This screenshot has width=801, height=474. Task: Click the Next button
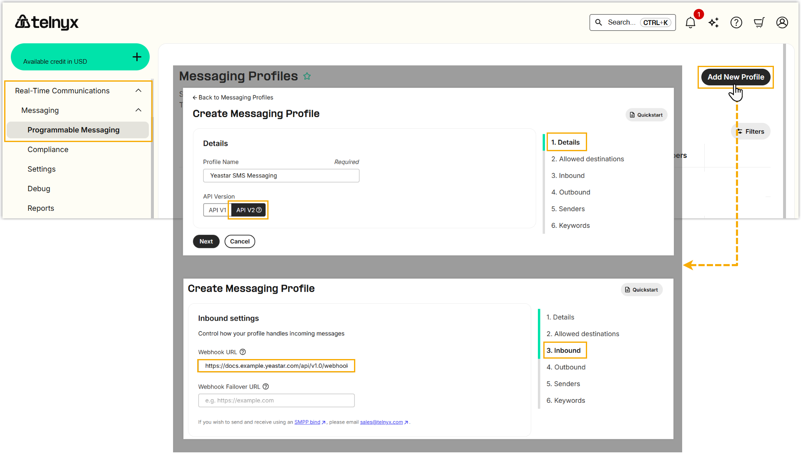206,242
